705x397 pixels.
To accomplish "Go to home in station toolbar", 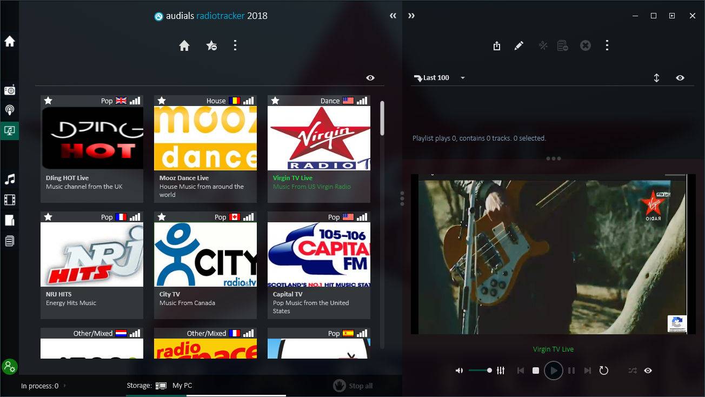I will pos(184,46).
